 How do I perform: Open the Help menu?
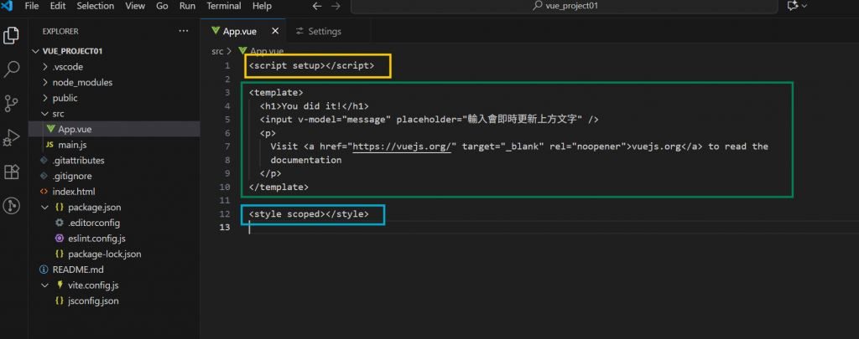[x=262, y=6]
